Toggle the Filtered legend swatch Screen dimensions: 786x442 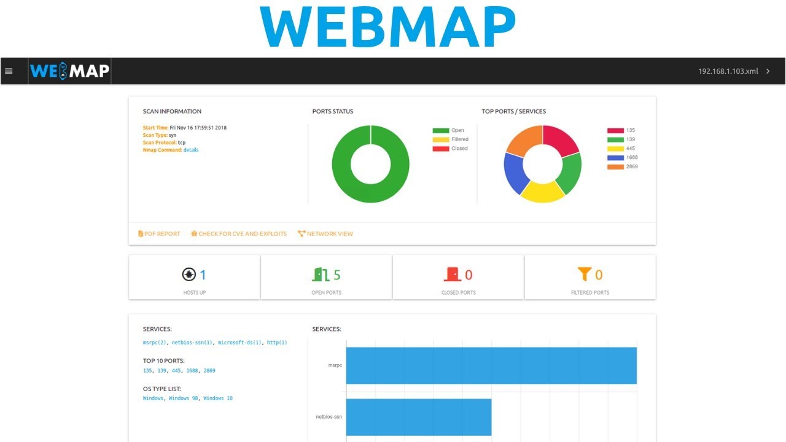[441, 139]
